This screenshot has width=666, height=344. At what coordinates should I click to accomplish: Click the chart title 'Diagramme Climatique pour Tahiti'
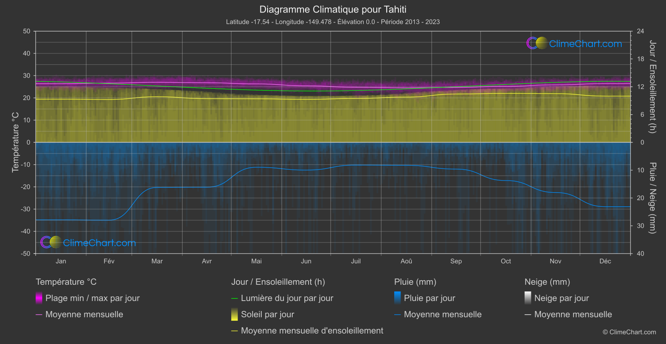tap(333, 9)
